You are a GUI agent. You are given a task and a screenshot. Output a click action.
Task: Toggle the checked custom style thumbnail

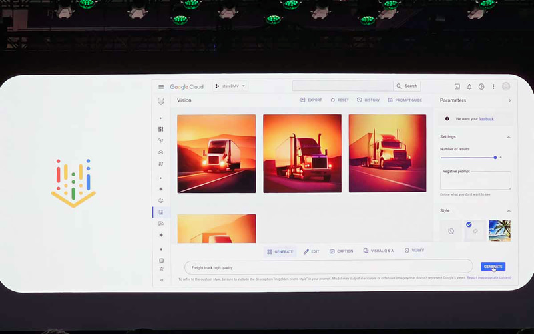(475, 231)
